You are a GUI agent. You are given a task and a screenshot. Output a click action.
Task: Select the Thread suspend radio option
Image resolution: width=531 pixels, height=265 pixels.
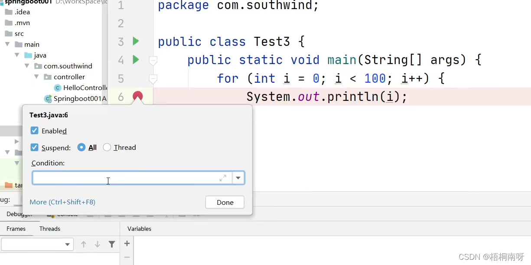(x=107, y=148)
